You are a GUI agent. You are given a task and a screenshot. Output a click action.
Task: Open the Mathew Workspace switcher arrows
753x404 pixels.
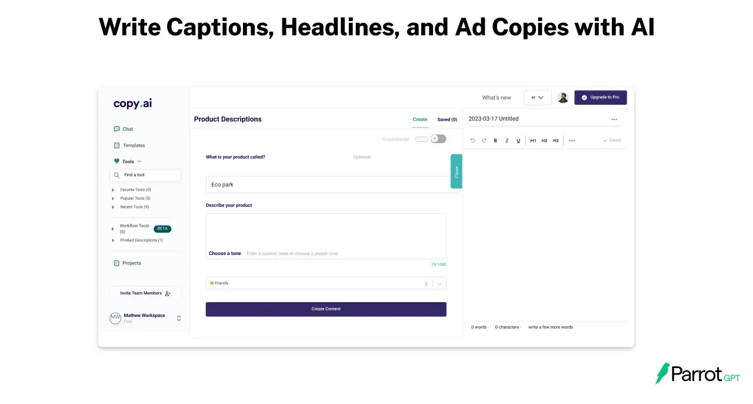pos(179,318)
